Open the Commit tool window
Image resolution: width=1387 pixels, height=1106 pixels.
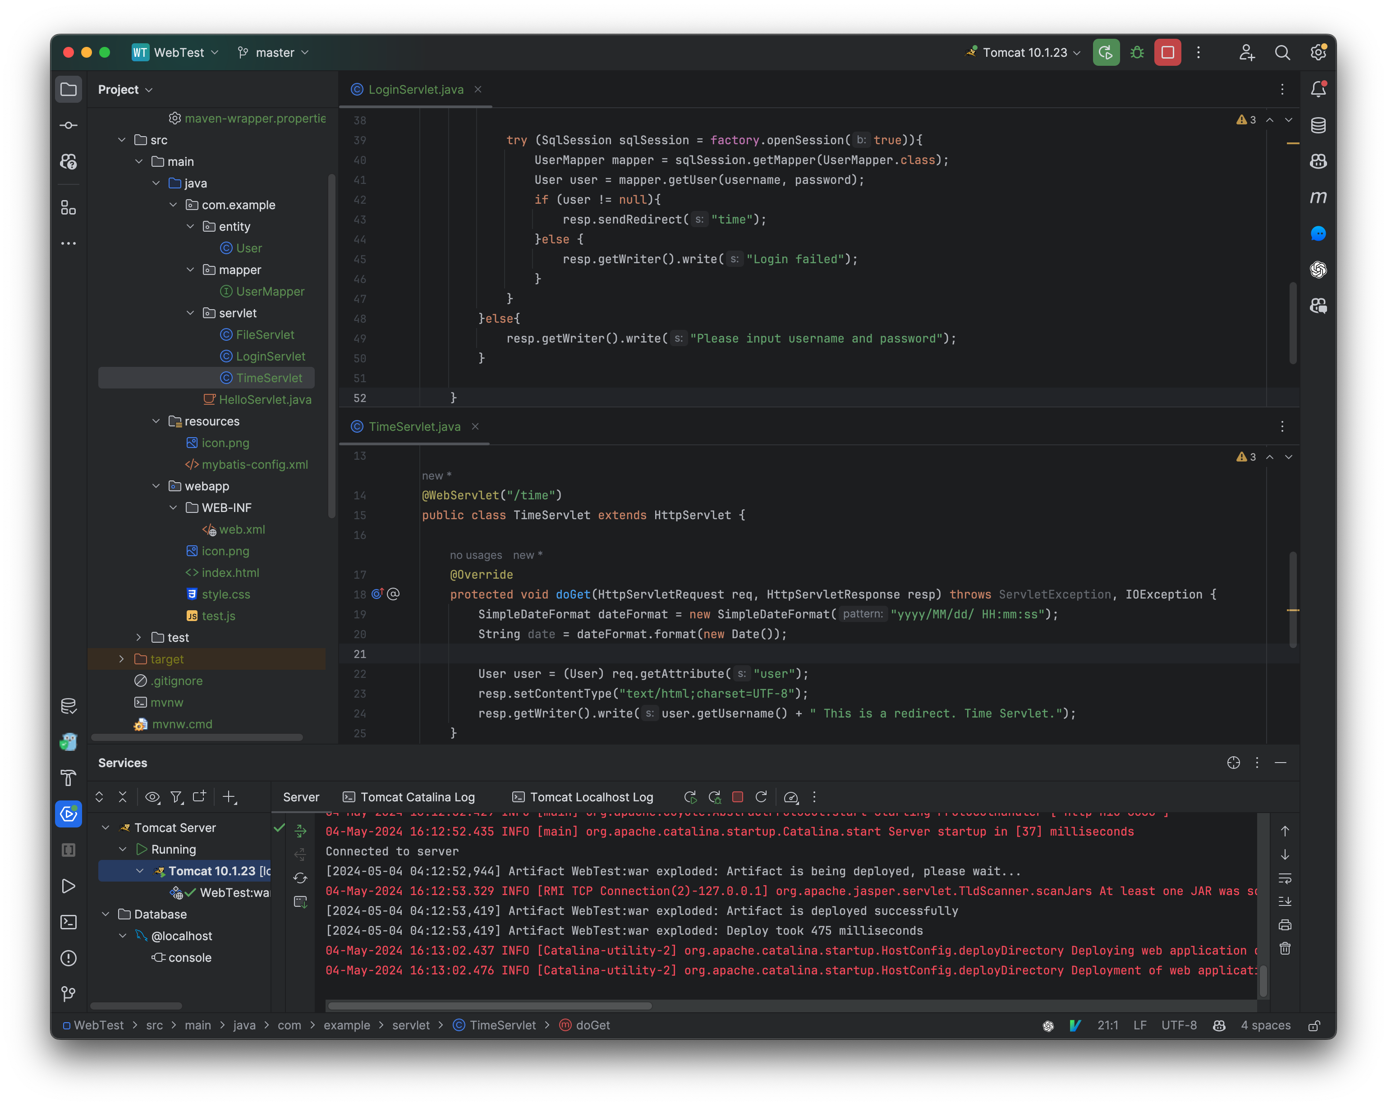click(x=68, y=125)
